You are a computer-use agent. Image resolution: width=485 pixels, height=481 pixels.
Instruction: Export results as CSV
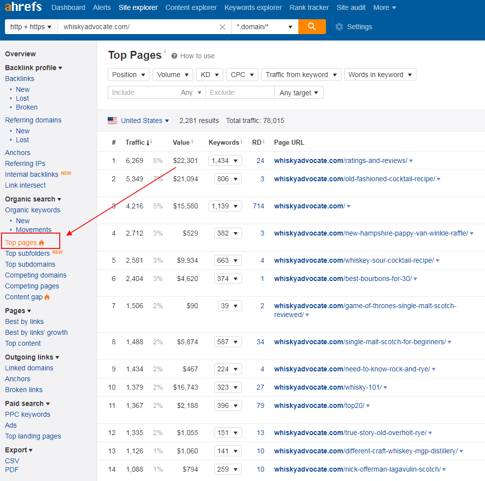point(12,461)
